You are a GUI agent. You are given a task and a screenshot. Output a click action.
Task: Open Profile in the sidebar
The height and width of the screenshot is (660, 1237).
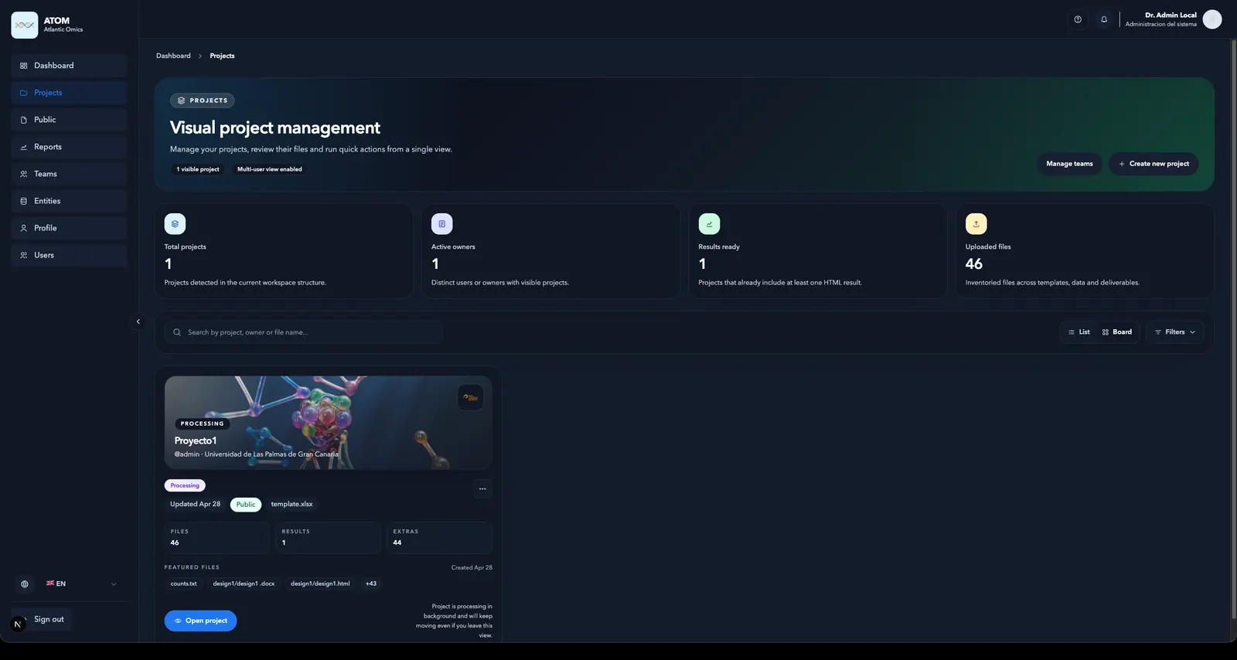(69, 228)
